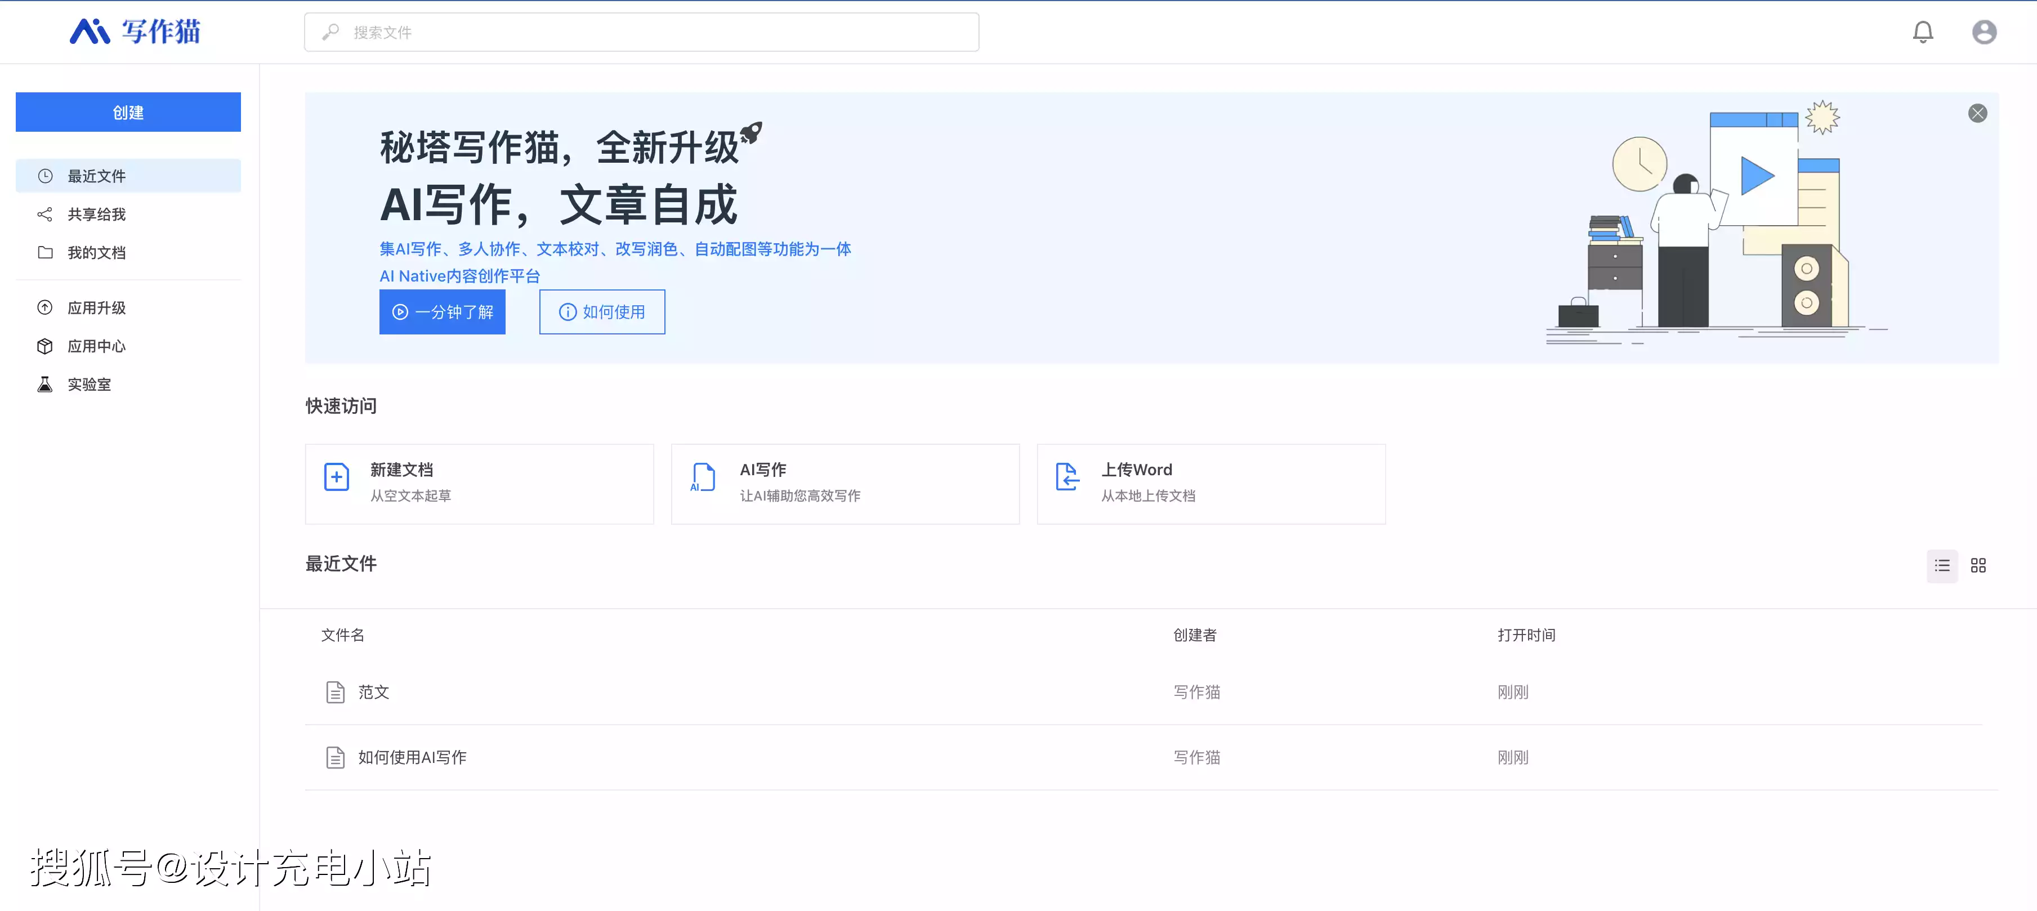This screenshot has width=2037, height=911.
Task: Click the 集AI写作 feature description text
Action: tap(615, 249)
